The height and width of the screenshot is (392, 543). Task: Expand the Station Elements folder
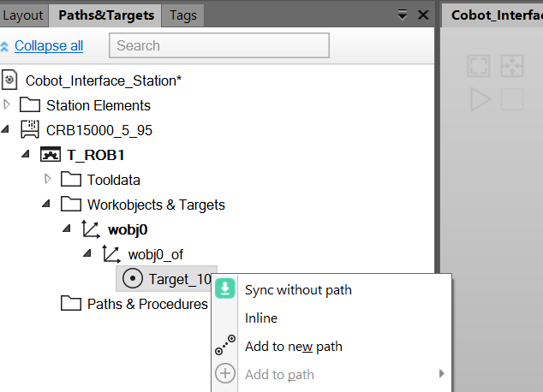coord(6,104)
